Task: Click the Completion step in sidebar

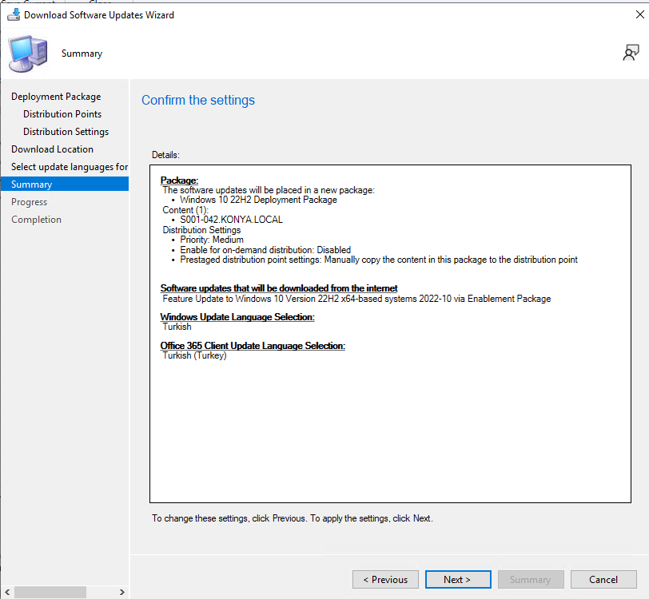Action: coord(36,220)
